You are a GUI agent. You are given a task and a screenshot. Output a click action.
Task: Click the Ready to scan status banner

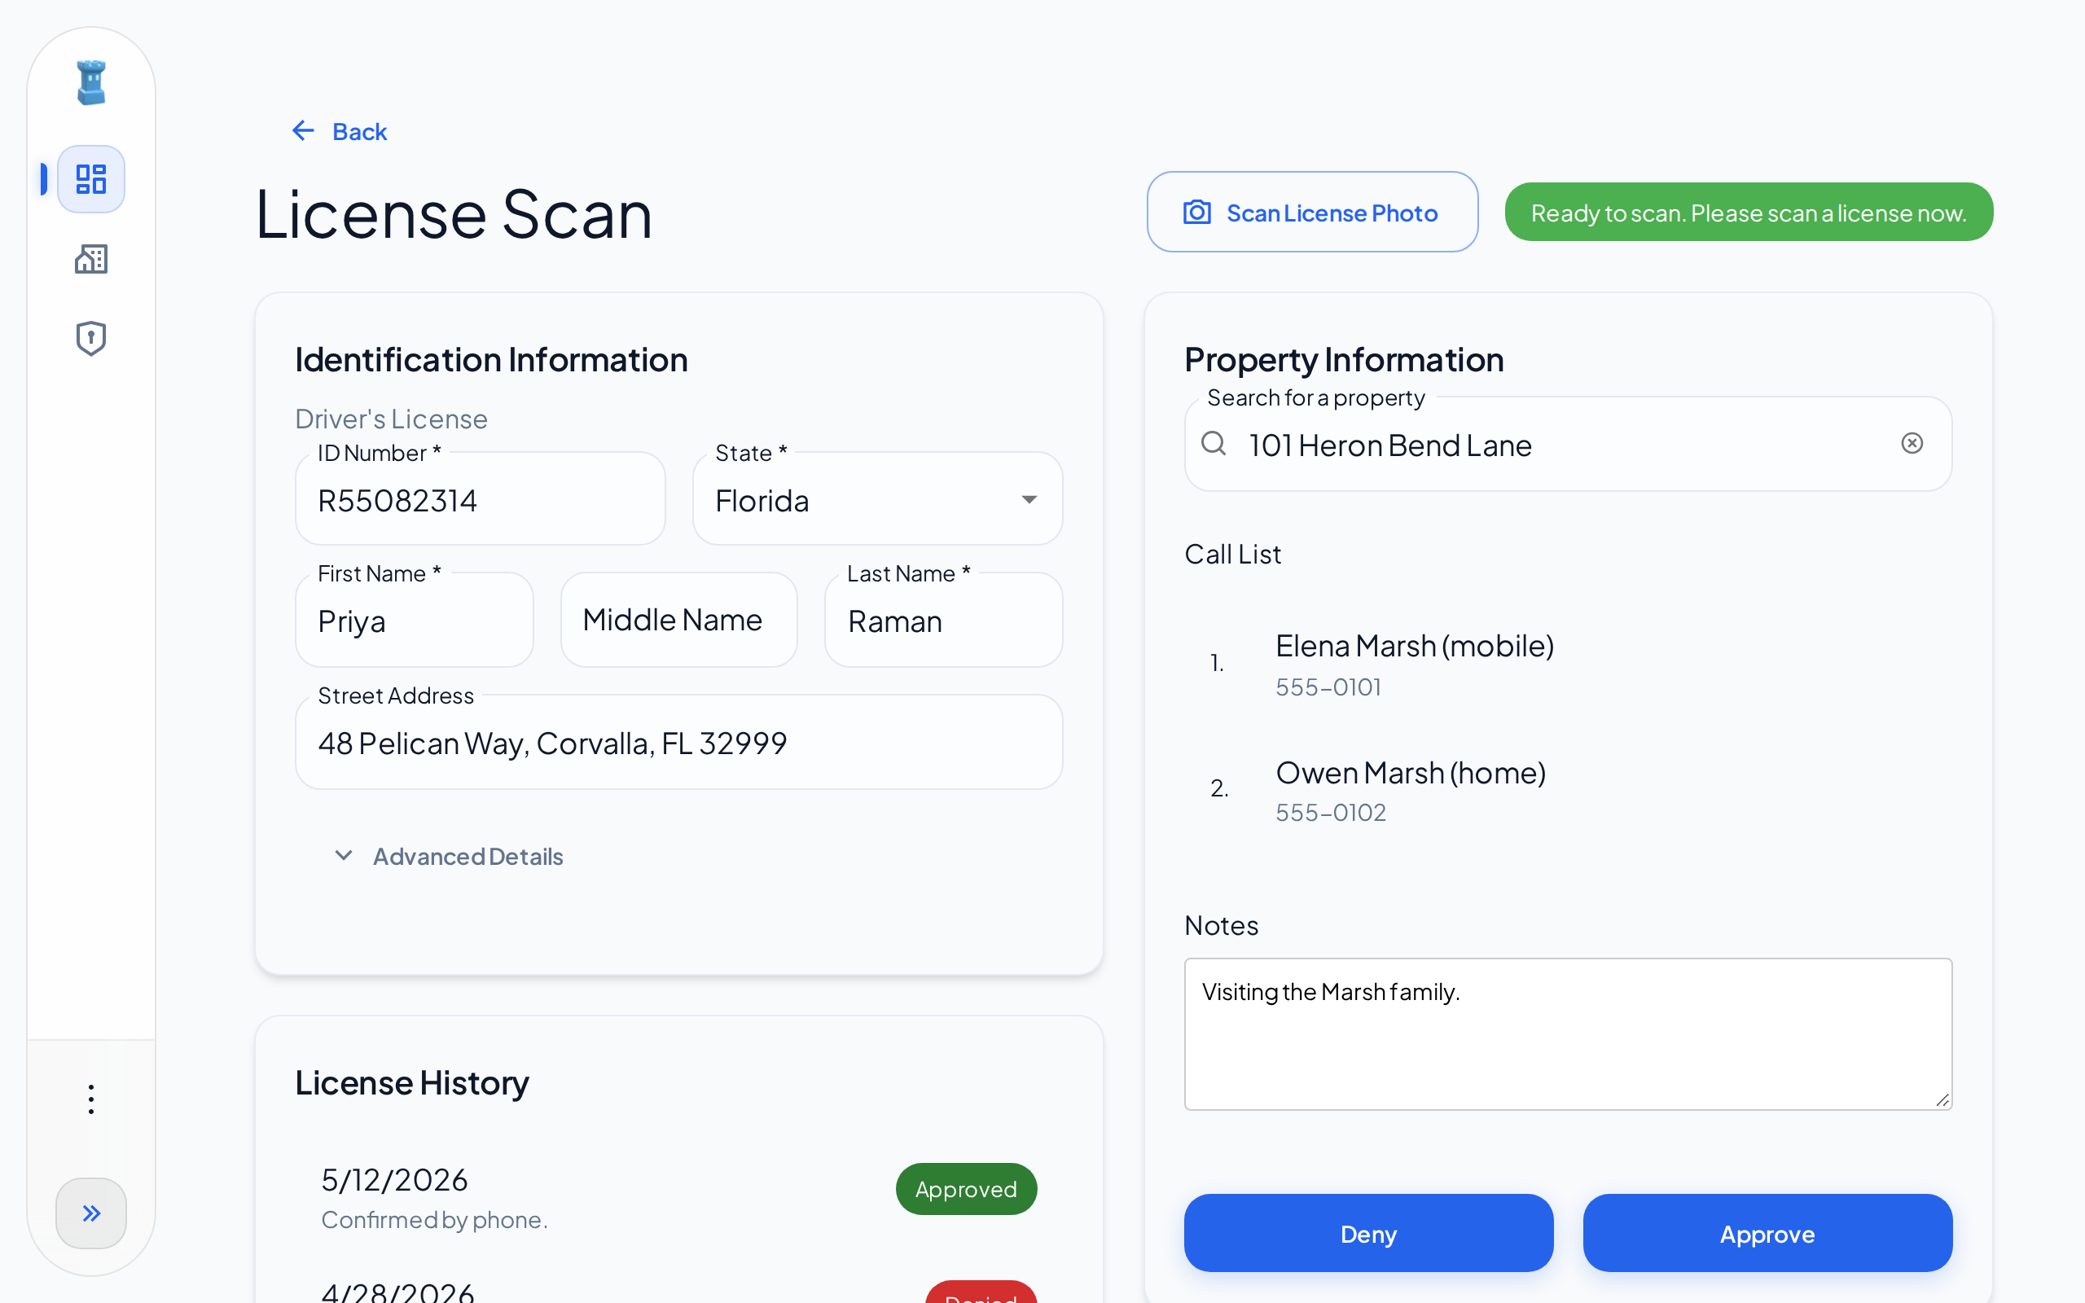pos(1749,212)
